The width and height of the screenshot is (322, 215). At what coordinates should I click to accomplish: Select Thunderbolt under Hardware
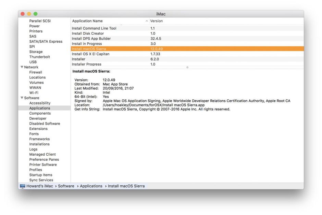coord(39,57)
